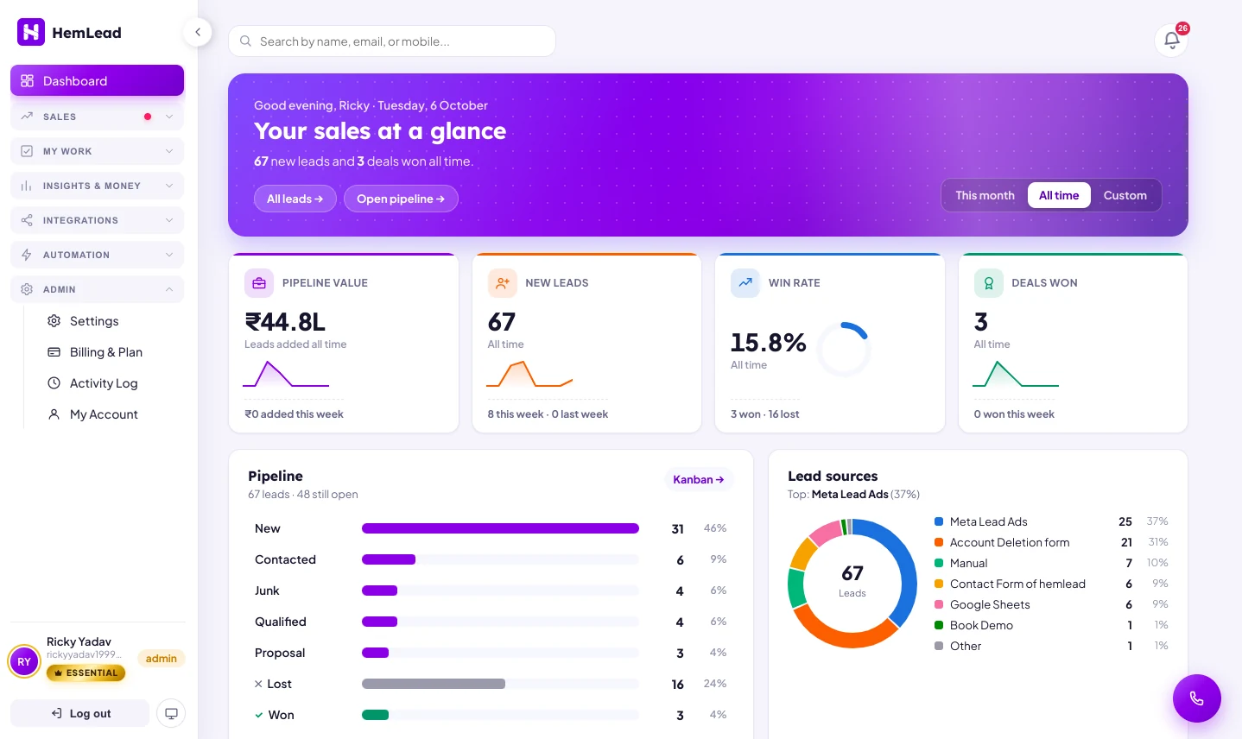The height and width of the screenshot is (739, 1242).
Task: Click the ESSENTIAL plan badge
Action: pyautogui.click(x=86, y=673)
